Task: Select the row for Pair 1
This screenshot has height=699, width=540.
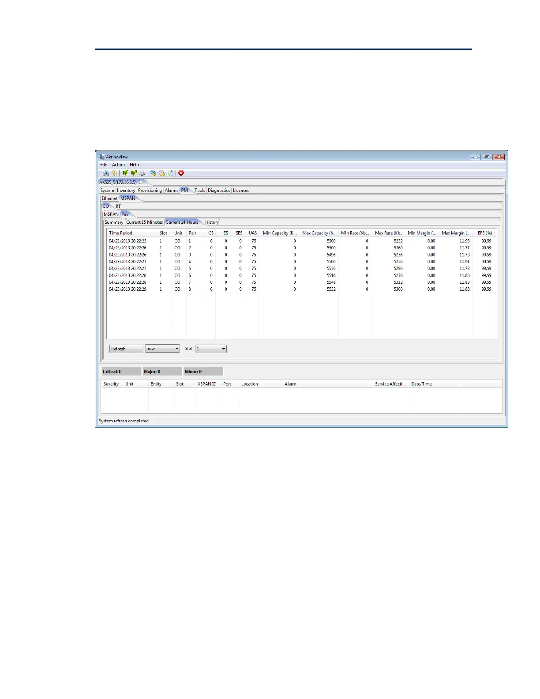Action: point(301,241)
